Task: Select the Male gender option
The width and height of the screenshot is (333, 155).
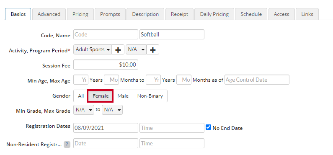Action: [x=123, y=96]
